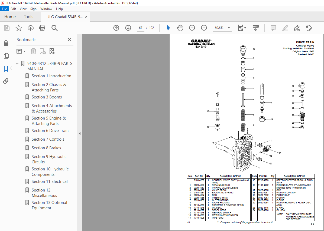Image resolution: width=324 pixels, height=231 pixels.
Task: Open the bookmark options menu dropdown
Action: 21,51
